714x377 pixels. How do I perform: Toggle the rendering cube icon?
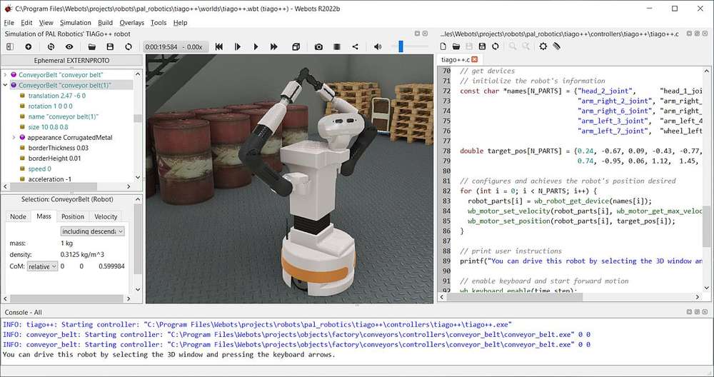[296, 46]
